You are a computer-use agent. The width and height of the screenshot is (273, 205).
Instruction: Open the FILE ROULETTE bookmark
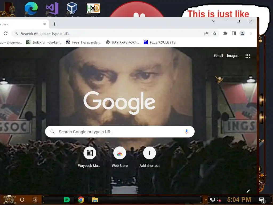coord(160,42)
